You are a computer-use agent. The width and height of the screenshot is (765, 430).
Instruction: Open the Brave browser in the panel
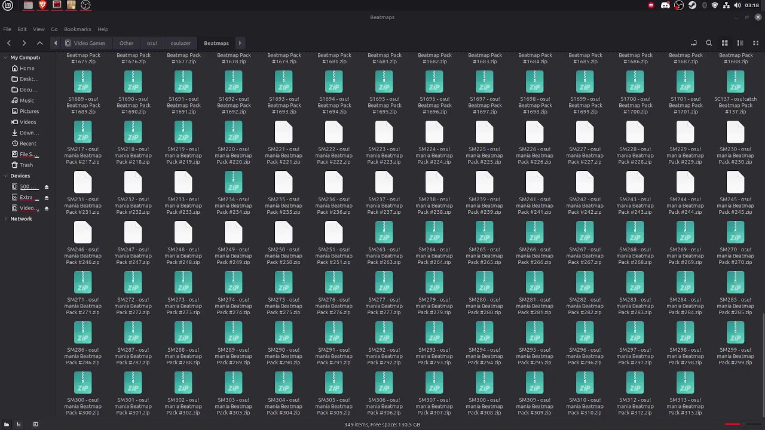(x=42, y=5)
